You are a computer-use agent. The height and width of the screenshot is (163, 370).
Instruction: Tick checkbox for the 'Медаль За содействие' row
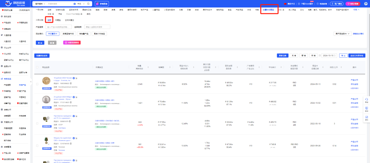pos(37,146)
